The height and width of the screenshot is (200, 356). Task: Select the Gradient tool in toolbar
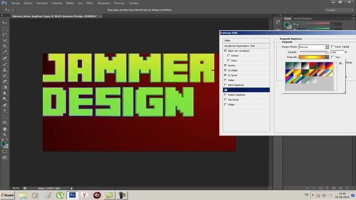coord(4,87)
